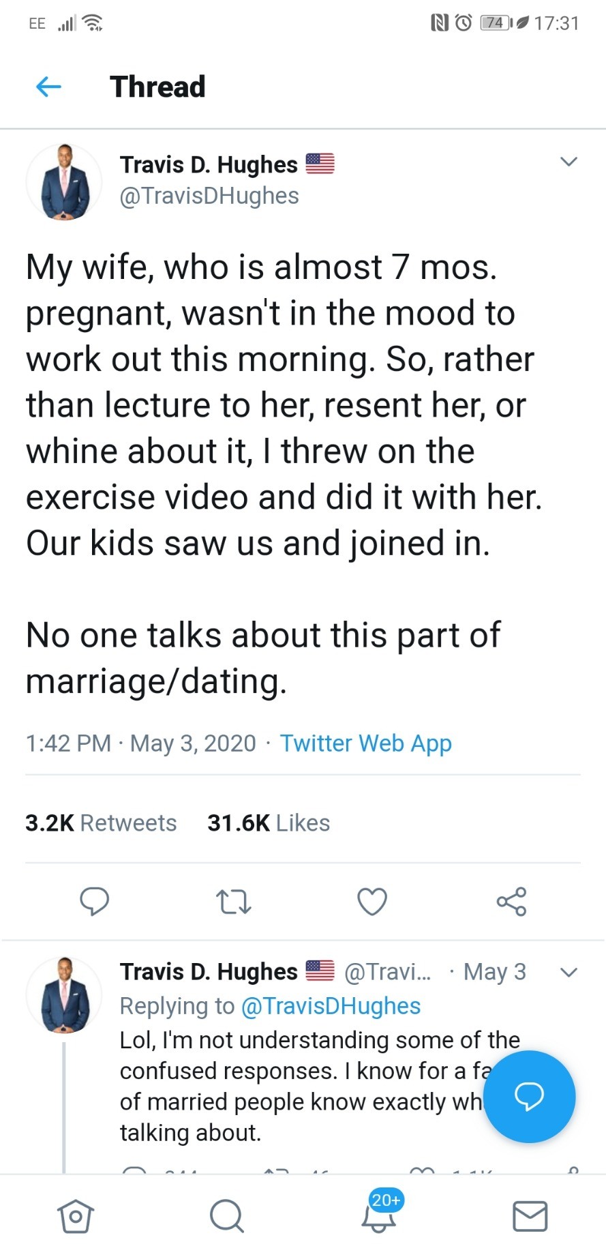
Task: View the 3.2K Retweets list
Action: [101, 823]
